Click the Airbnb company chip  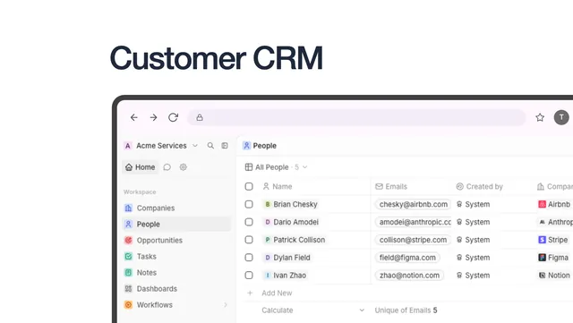coord(554,204)
